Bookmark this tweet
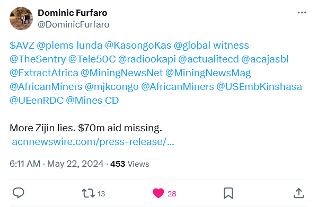The height and width of the screenshot is (207, 317). click(x=228, y=193)
